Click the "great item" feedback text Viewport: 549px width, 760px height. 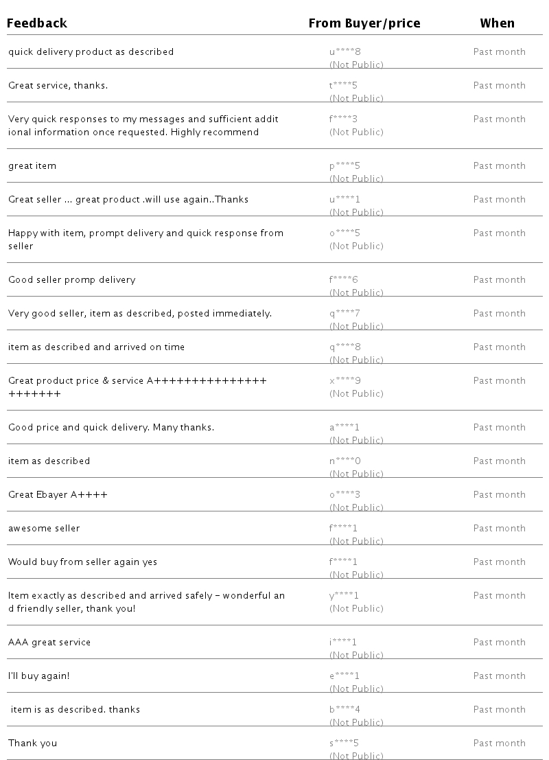coord(32,165)
